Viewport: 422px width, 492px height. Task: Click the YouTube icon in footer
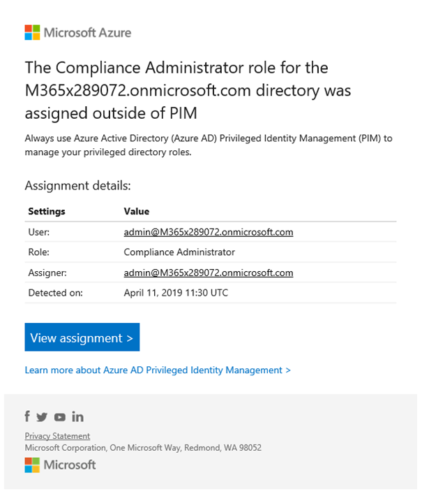[x=60, y=417]
